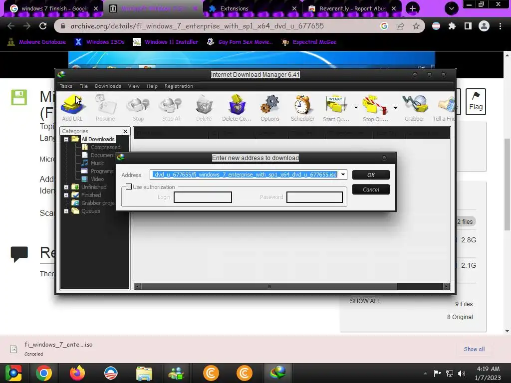This screenshot has height=383, width=511.
Task: Click the share page icon in address bar
Action: click(400, 26)
